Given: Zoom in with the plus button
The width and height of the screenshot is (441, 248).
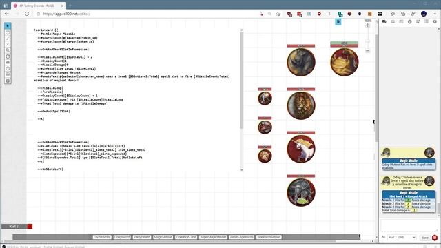Looking at the screenshot, I should [x=367, y=25].
